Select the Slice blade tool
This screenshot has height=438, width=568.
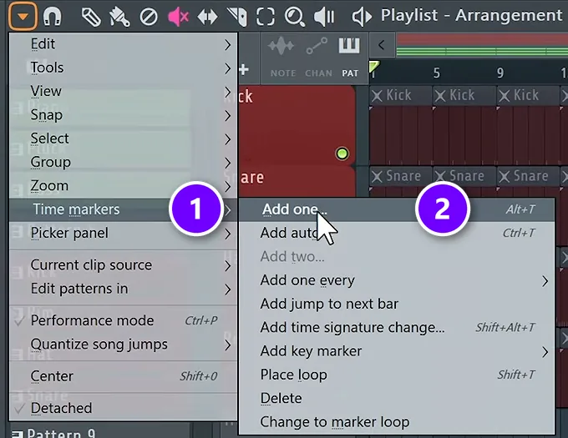[x=236, y=17]
